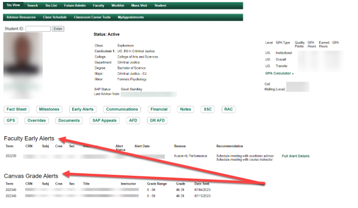Image resolution: width=358 pixels, height=208 pixels.
Task: Open the Class Schedule link
Action: [55, 17]
